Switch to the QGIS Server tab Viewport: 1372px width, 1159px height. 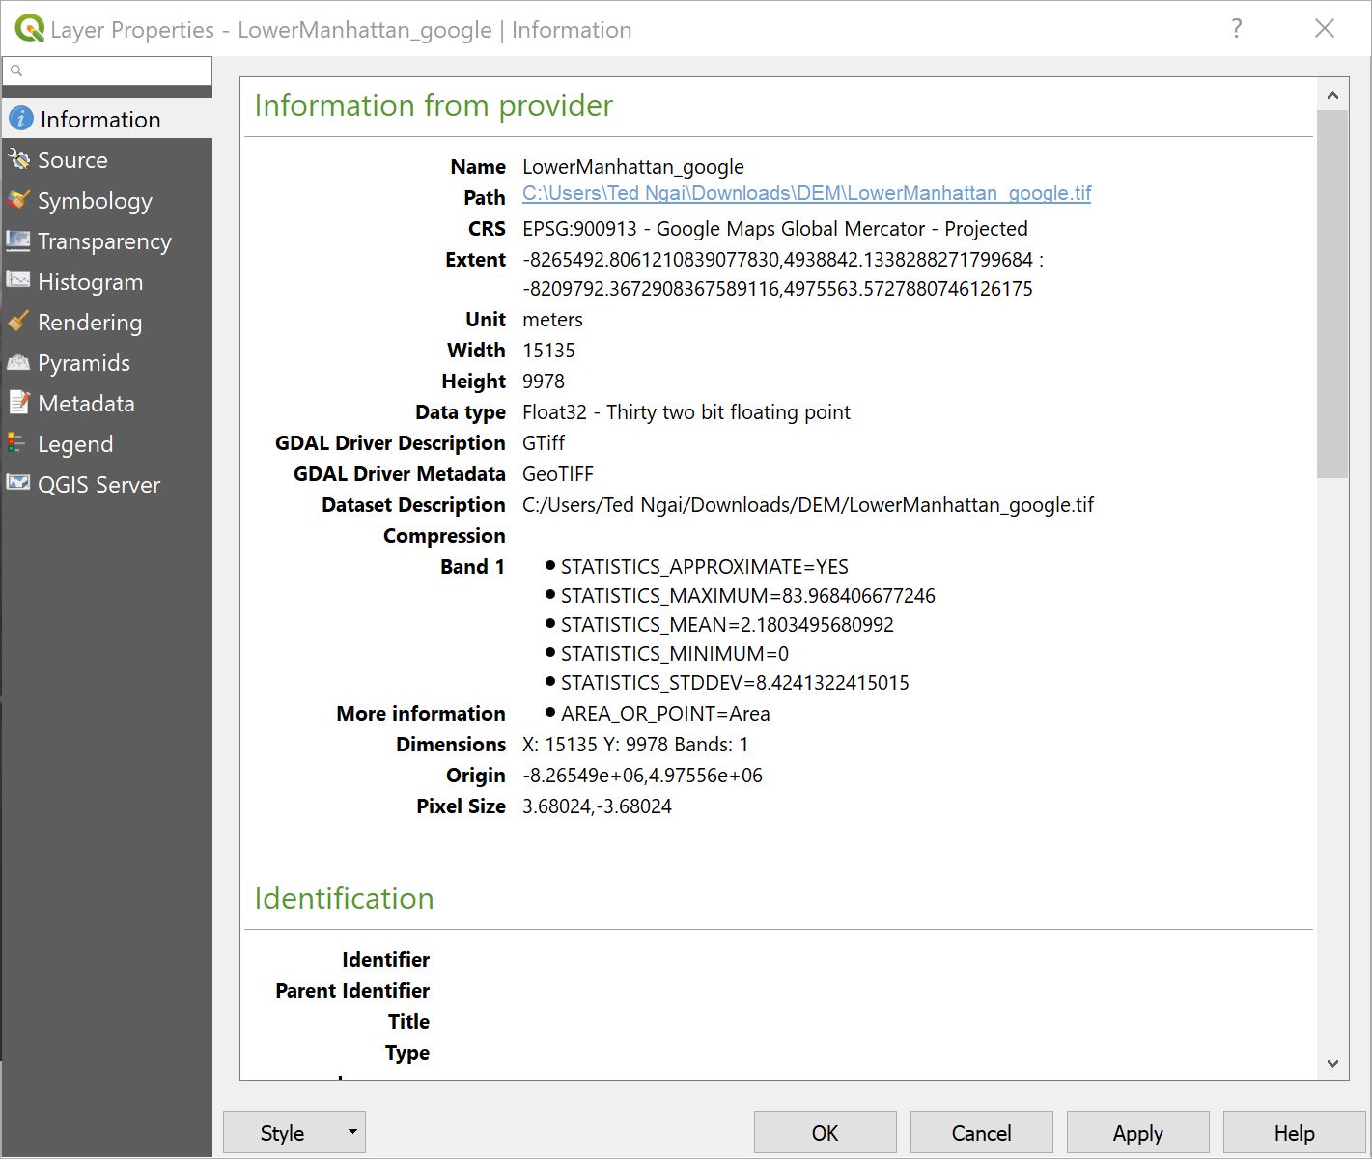click(x=98, y=484)
